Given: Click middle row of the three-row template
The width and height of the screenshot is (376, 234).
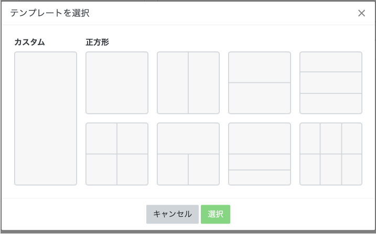Looking at the screenshot, I should [331, 82].
